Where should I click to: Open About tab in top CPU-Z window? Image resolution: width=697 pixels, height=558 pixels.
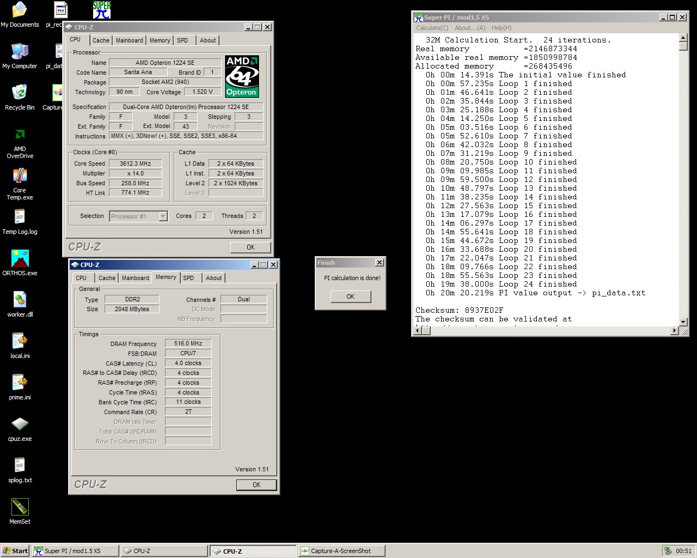pyautogui.click(x=207, y=40)
